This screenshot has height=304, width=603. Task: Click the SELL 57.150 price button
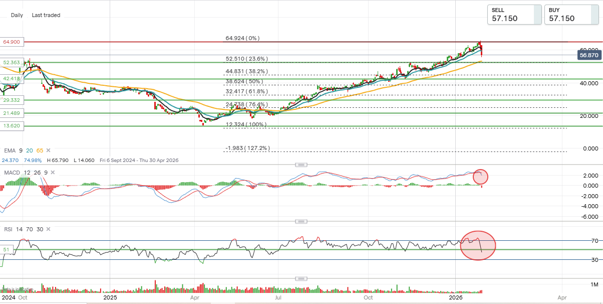click(514, 15)
